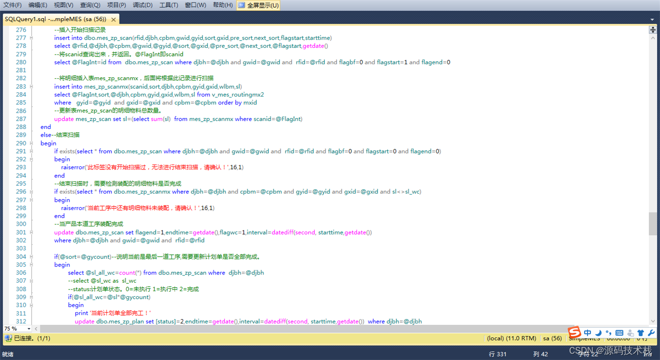Click the 已连接。(1/1) status text
This screenshot has height=360, width=660.
(x=32, y=338)
